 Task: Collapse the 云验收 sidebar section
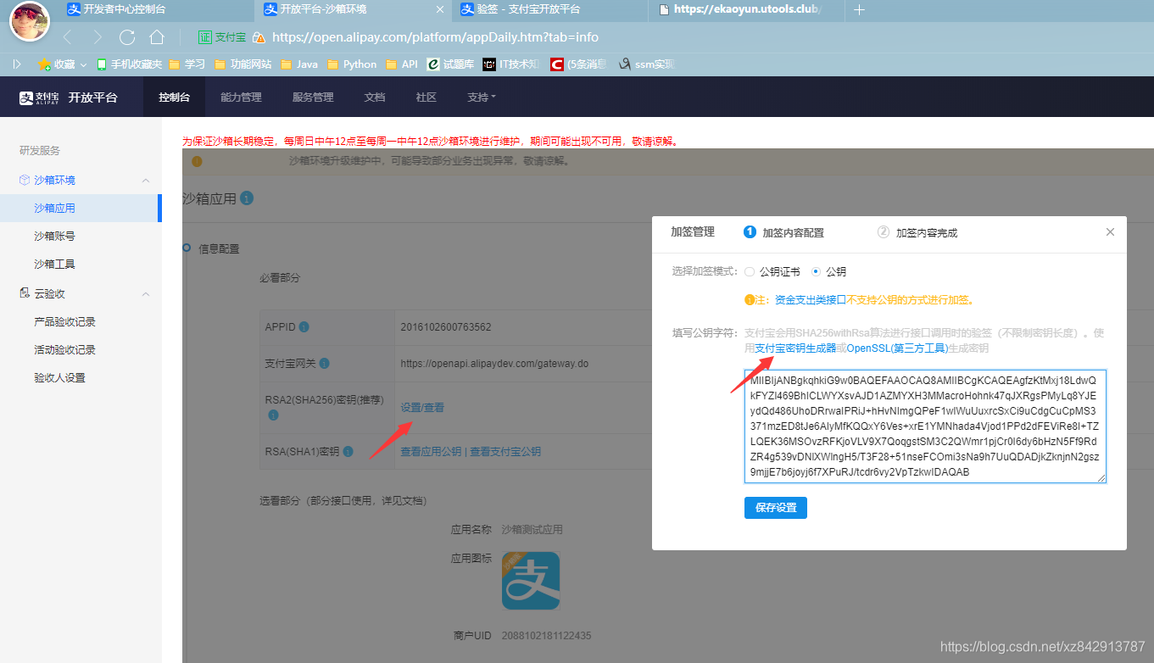pos(145,293)
